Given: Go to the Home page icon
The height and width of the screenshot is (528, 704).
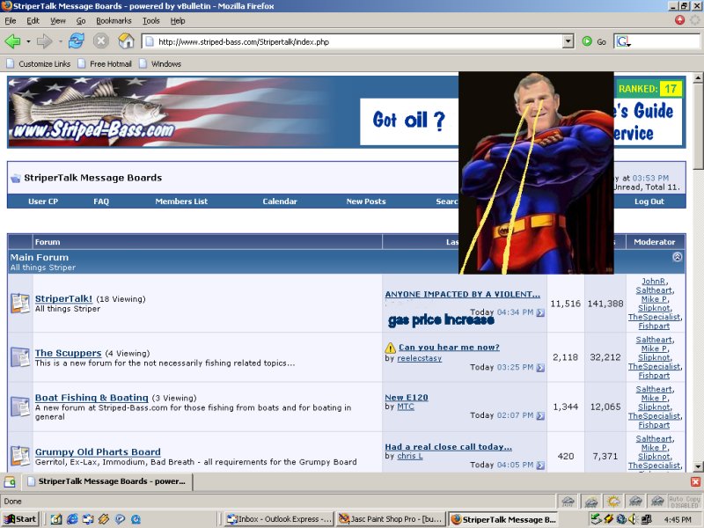Looking at the screenshot, I should coord(126,41).
